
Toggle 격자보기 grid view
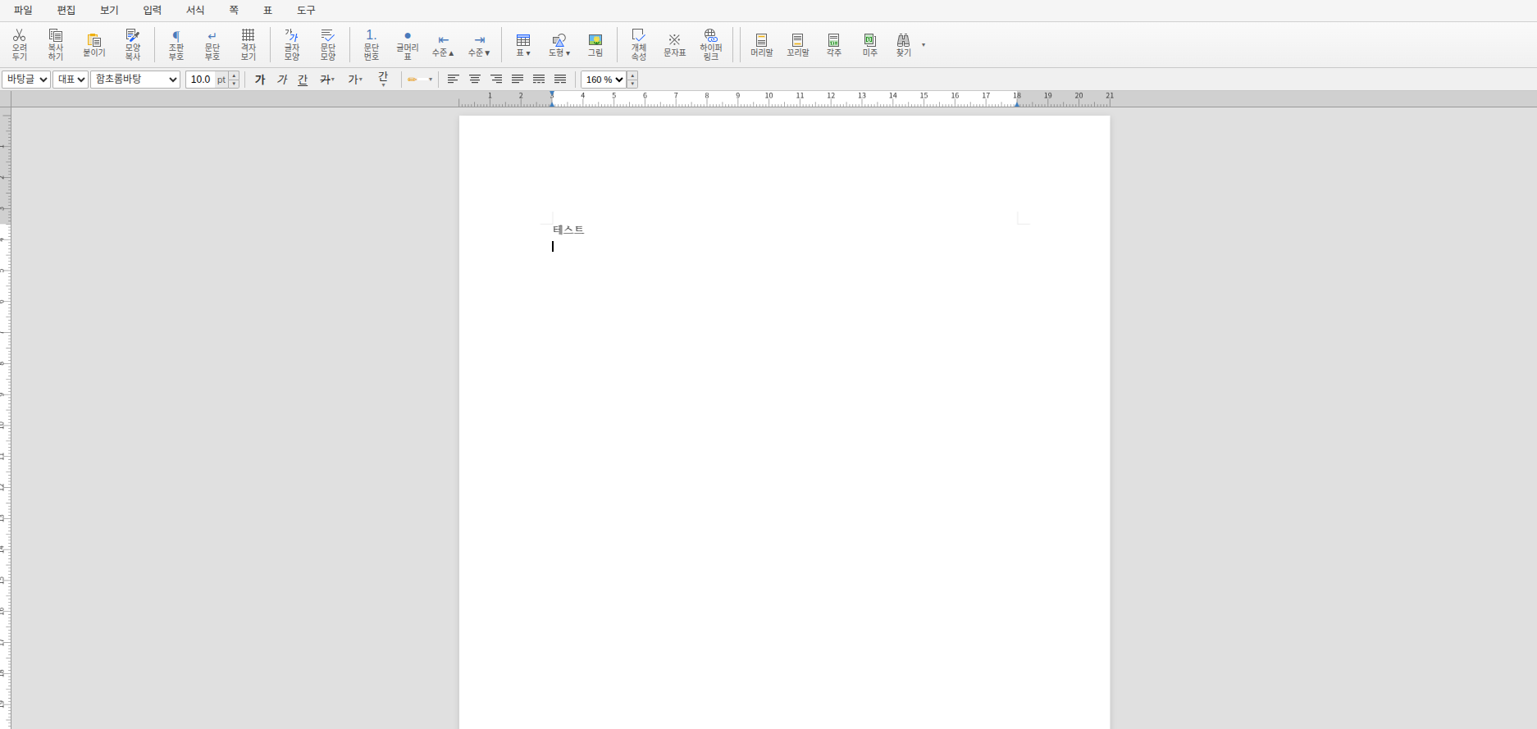click(x=249, y=44)
